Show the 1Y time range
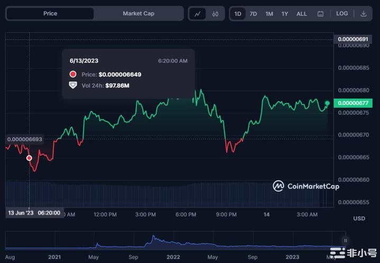Image resolution: width=380 pixels, height=263 pixels. [285, 14]
